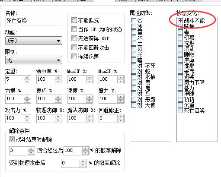Toggle 对 鬼 defense box
221x177 pixels.
(134, 88)
